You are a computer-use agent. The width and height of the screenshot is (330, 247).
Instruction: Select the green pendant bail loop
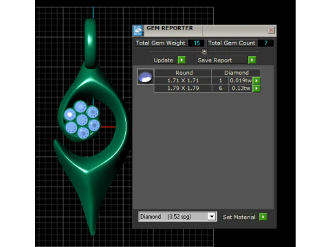point(91,43)
